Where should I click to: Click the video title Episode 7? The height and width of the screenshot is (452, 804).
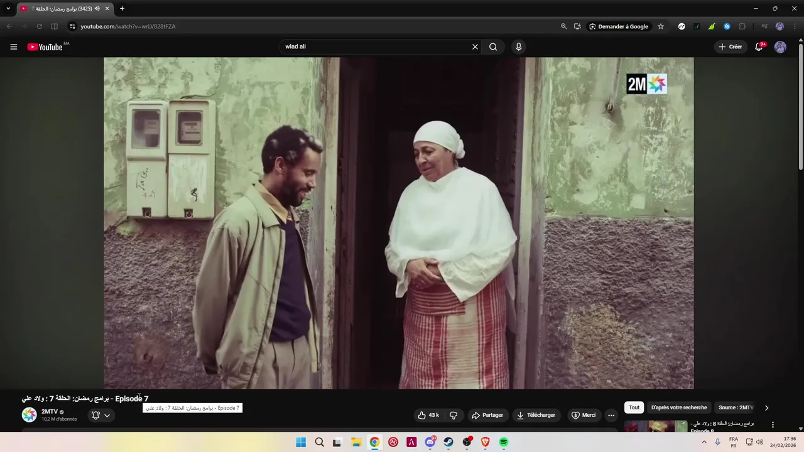point(85,399)
